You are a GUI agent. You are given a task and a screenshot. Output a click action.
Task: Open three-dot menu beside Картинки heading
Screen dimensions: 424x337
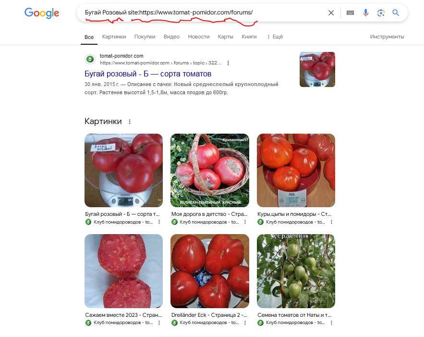click(x=130, y=122)
